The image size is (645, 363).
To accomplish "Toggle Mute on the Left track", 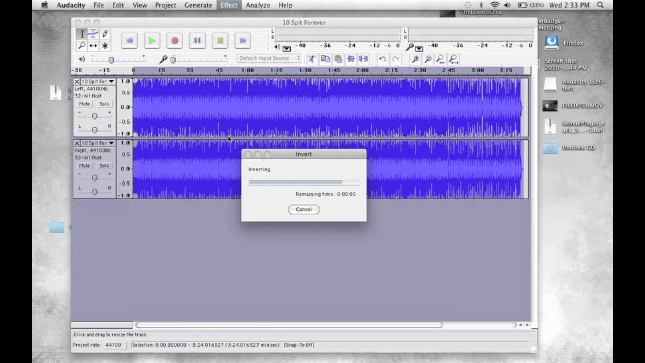I will click(84, 104).
